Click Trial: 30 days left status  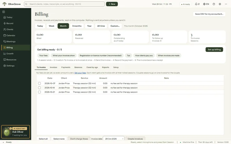(x=205, y=142)
